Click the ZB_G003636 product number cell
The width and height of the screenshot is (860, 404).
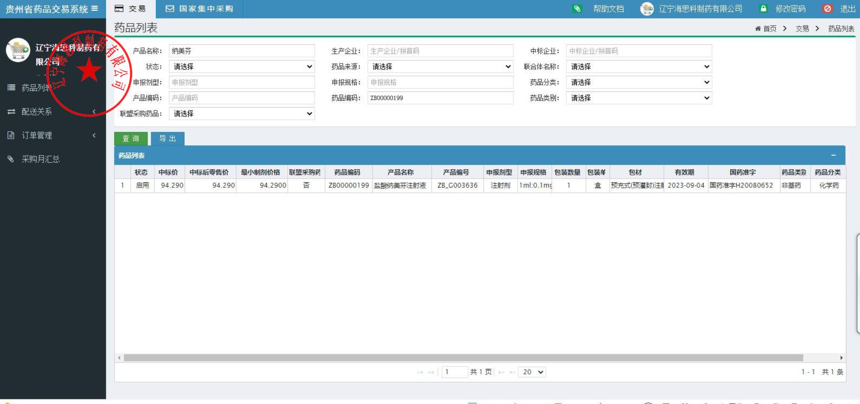tap(457, 186)
